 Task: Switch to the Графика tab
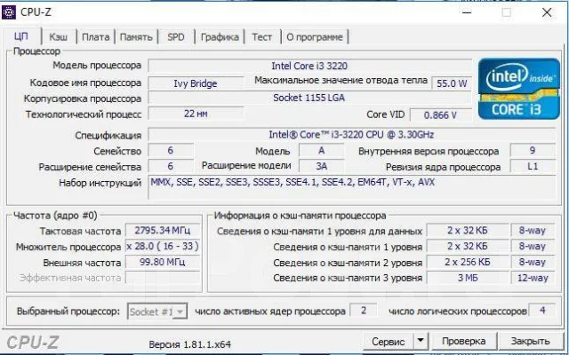(220, 37)
